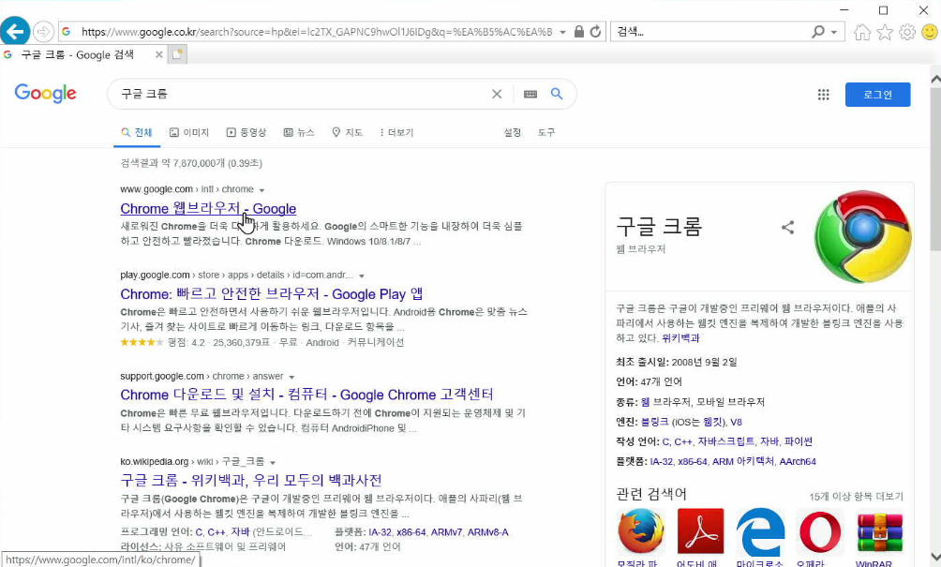Switch to the 뉴스 tab

[299, 132]
